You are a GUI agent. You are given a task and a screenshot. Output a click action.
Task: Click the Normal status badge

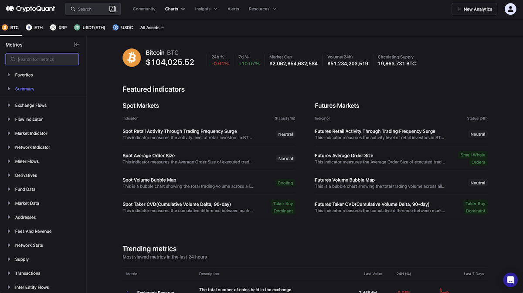(x=285, y=159)
